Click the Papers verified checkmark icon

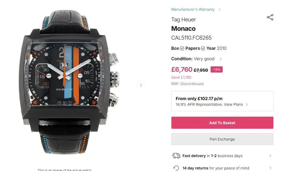click(203, 48)
